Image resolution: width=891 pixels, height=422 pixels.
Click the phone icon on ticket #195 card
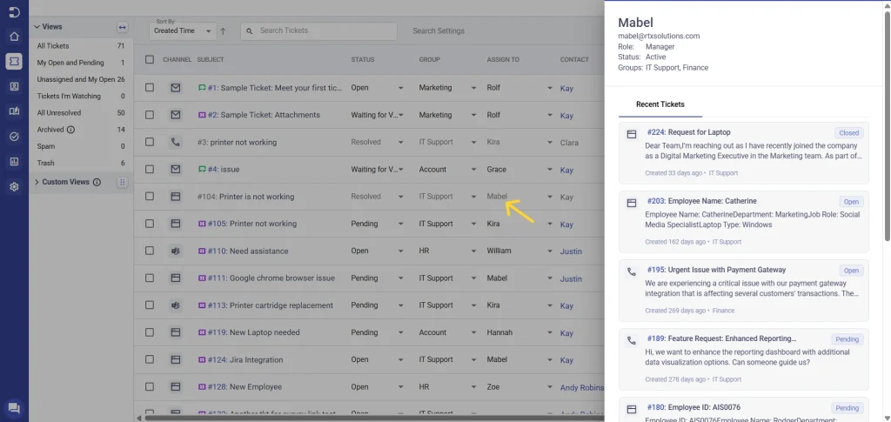pos(632,272)
